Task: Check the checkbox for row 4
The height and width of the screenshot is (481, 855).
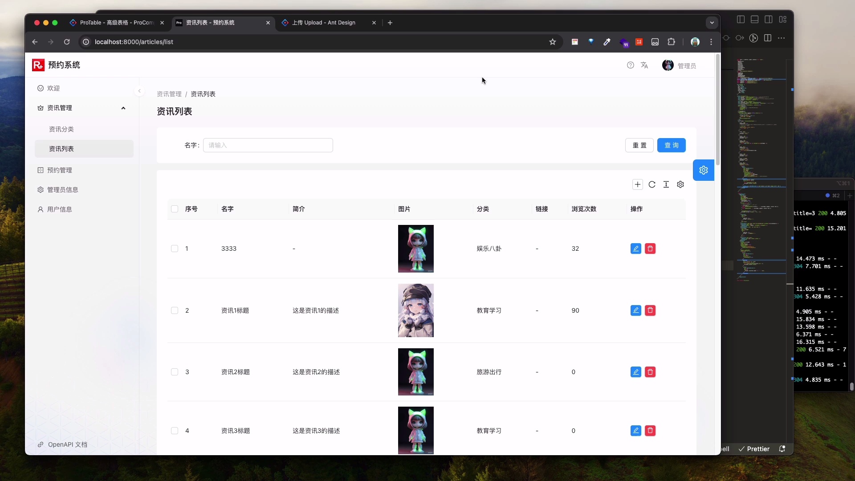Action: [x=175, y=431]
